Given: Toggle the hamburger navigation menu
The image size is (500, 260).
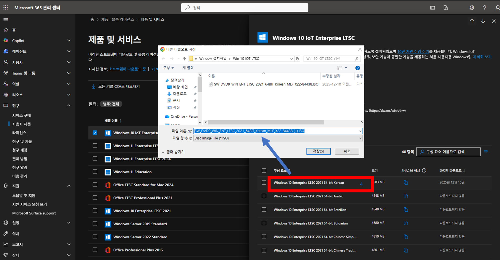Looking at the screenshot, I should [6, 20].
